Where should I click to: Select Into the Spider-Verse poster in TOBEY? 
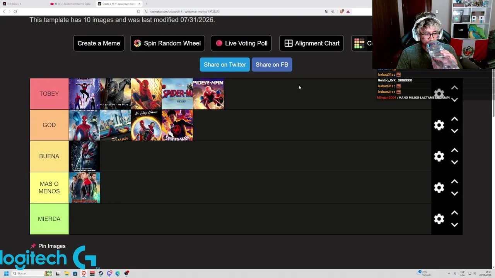pyautogui.click(x=84, y=94)
